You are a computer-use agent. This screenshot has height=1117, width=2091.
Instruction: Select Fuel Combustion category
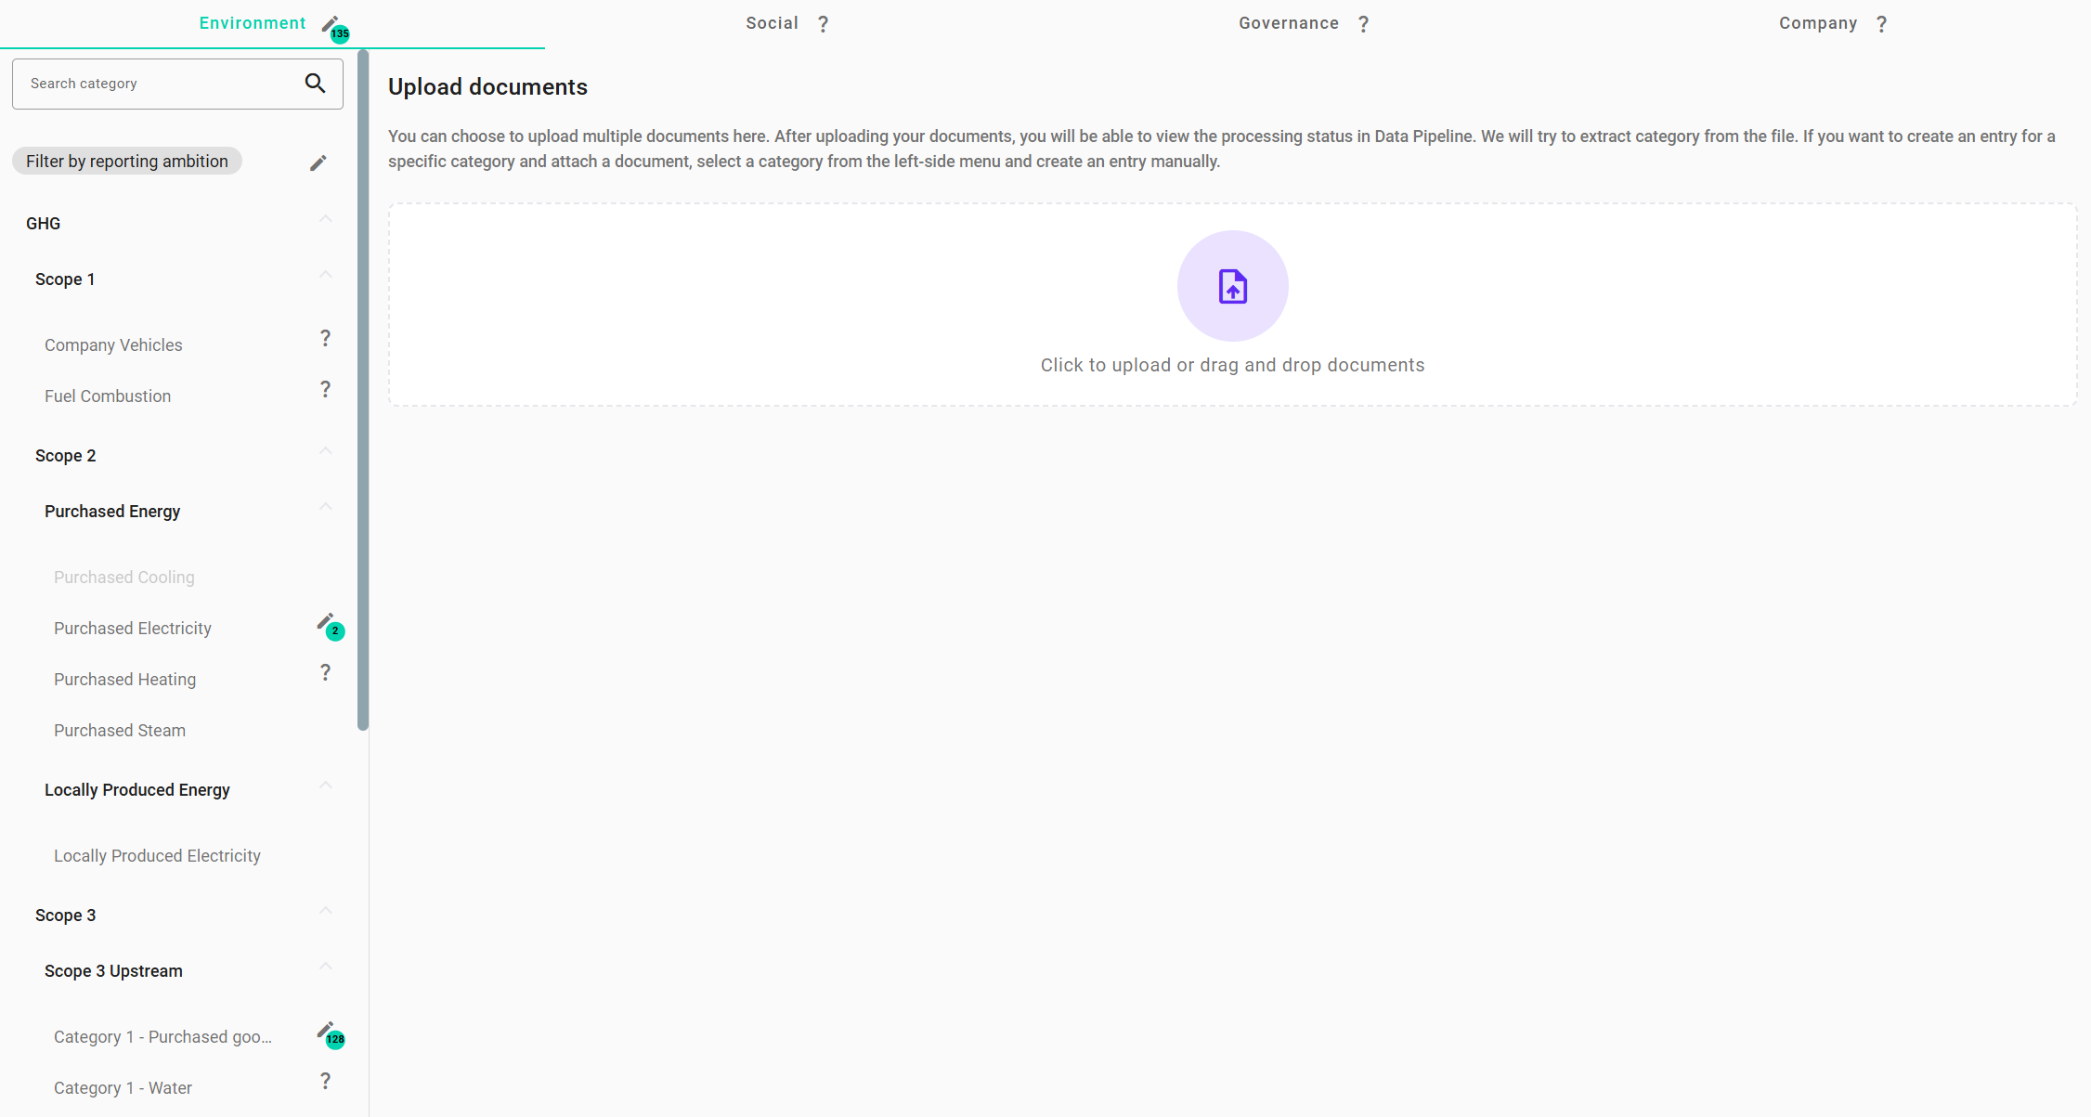click(108, 396)
